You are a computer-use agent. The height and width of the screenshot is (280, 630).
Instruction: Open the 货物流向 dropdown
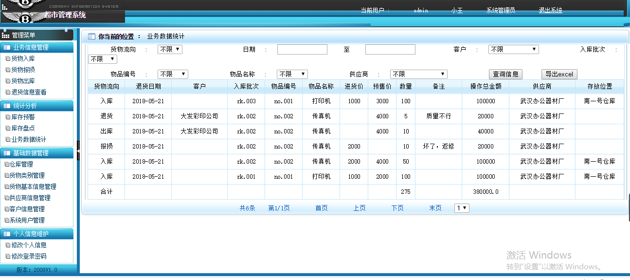click(x=170, y=49)
